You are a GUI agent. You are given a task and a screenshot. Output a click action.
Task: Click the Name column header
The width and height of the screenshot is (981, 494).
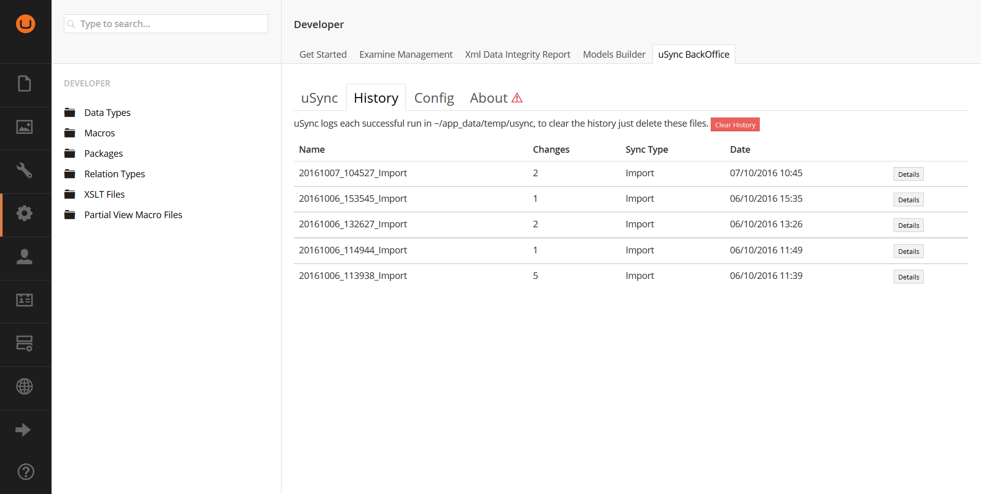[312, 149]
